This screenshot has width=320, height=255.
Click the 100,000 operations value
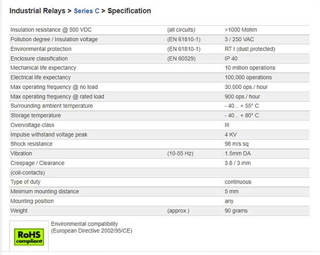(248, 77)
